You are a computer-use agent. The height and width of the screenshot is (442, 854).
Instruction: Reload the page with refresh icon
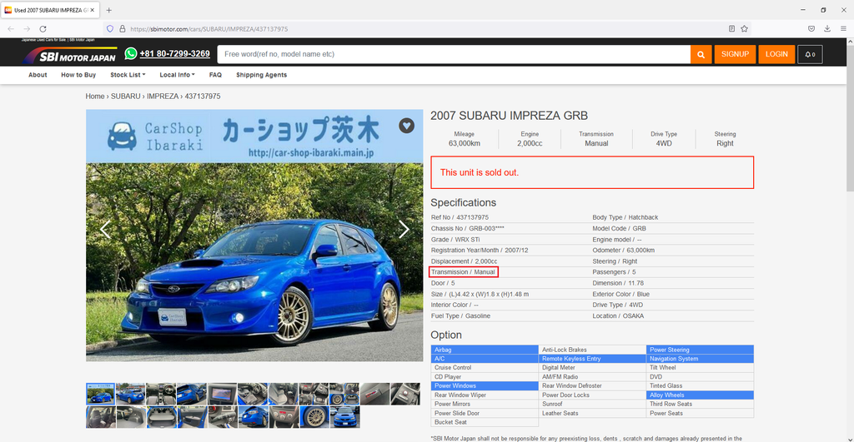(43, 29)
